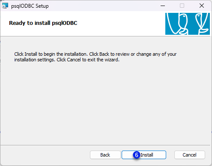This screenshot has height=166, width=212.
Task: Minimize the psqlODBC Setup window
Action: pyautogui.click(x=163, y=6)
